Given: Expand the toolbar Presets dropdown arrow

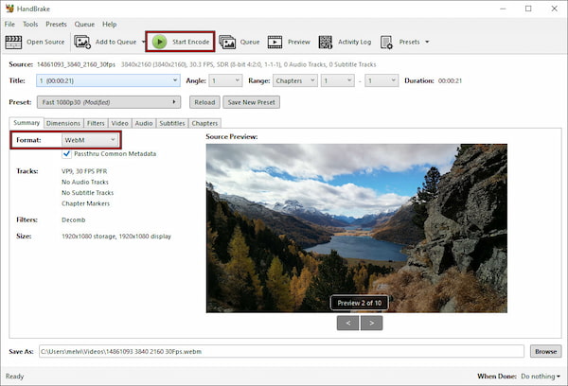Looking at the screenshot, I should [427, 42].
